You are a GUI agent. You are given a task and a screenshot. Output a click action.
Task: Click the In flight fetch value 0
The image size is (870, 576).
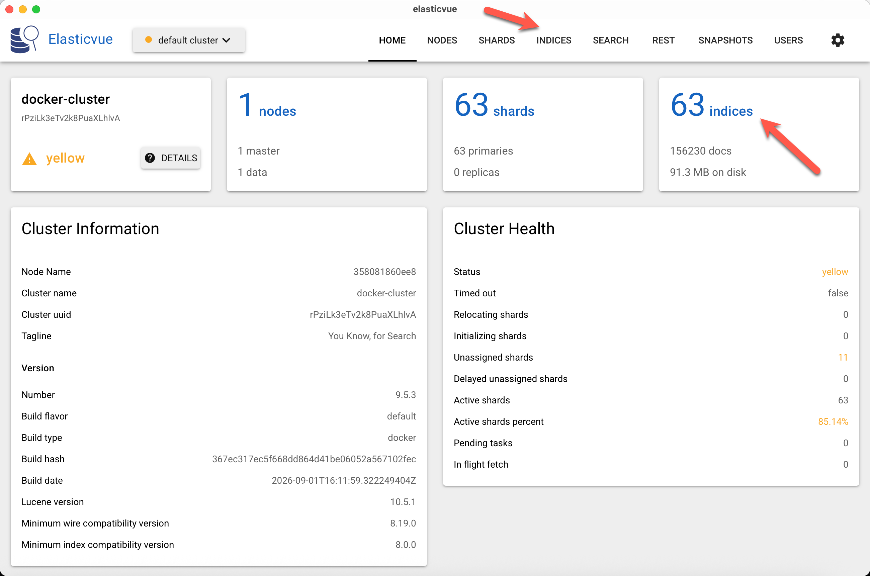[846, 464]
